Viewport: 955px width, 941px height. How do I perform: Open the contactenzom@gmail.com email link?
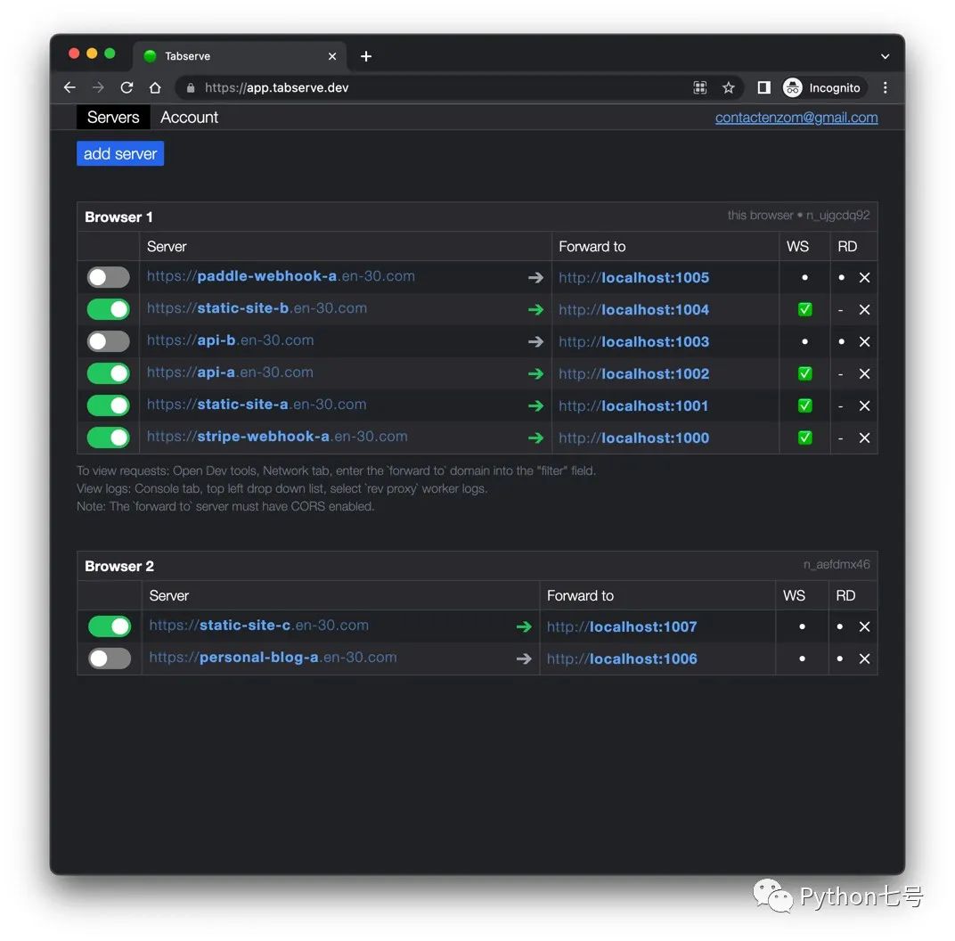pyautogui.click(x=796, y=117)
